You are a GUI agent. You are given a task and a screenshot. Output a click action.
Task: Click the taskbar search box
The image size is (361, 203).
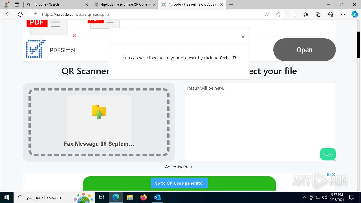pos(54,197)
